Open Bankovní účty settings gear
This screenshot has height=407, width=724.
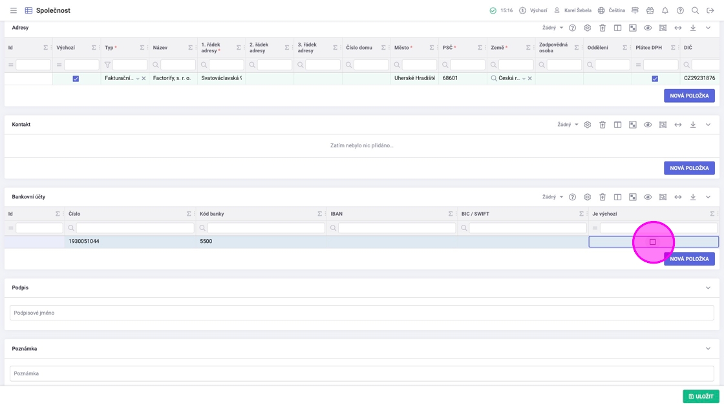coord(588,197)
